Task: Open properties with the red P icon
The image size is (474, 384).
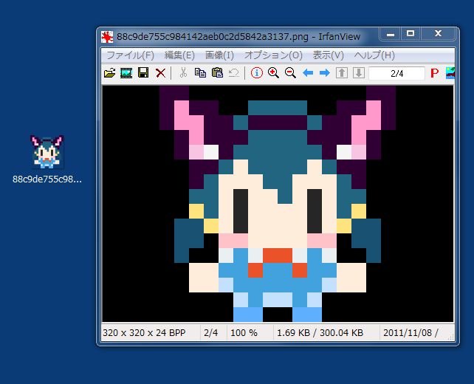Action: click(x=434, y=73)
